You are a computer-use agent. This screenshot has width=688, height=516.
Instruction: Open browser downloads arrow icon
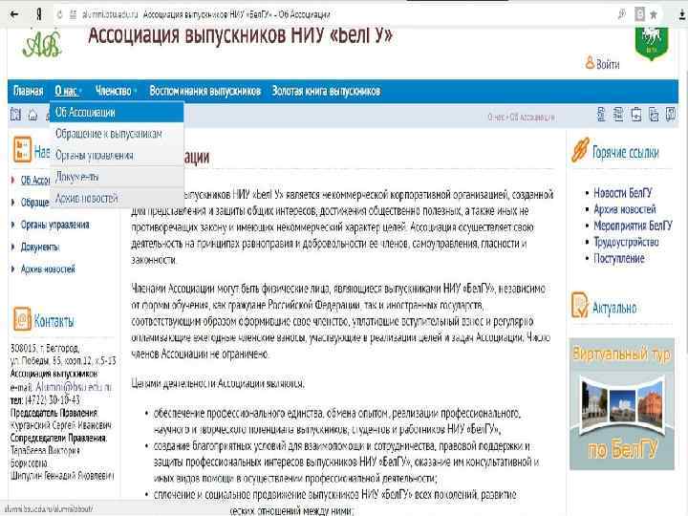[x=682, y=14]
